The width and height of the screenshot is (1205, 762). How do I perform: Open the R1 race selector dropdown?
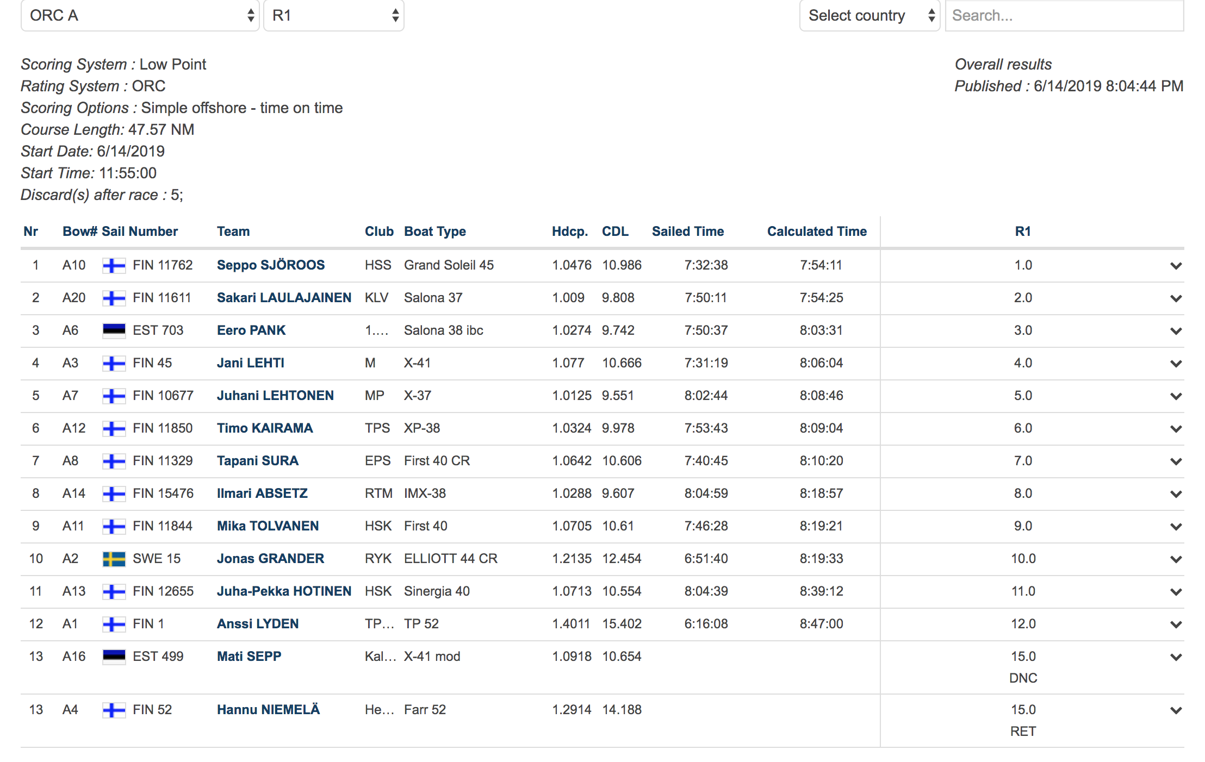coord(333,16)
